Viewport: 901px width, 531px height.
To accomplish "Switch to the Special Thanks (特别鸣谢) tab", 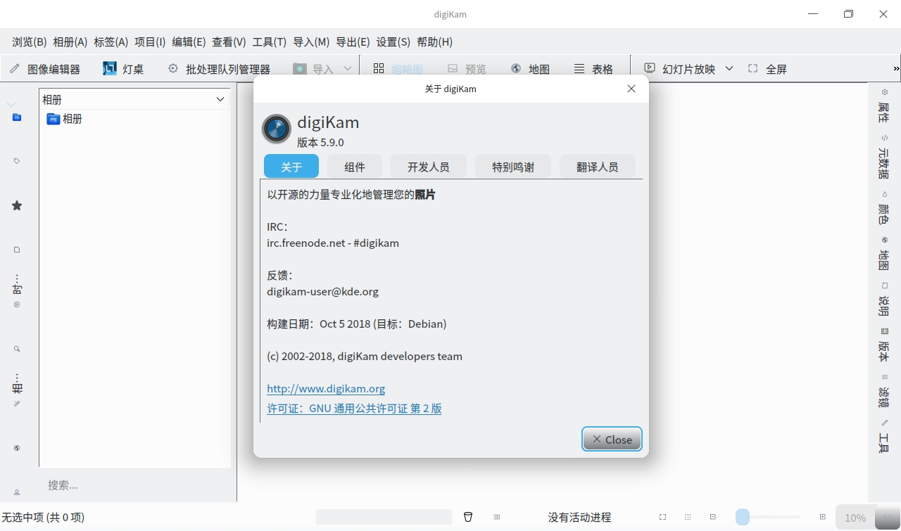I will point(513,167).
